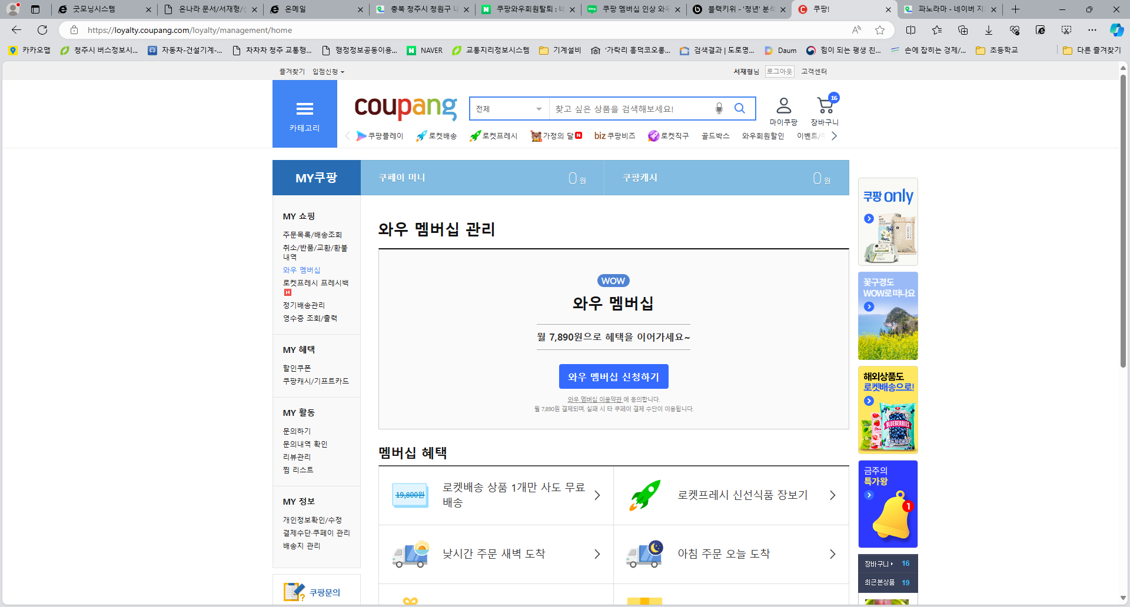The width and height of the screenshot is (1130, 607).
Task: Open biz 쿠팡비즈 shortcut
Action: [x=614, y=136]
